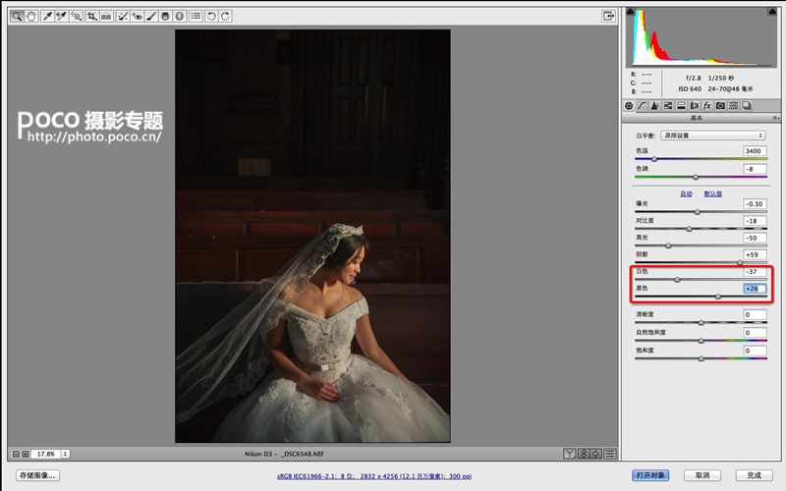Screen dimensions: 786x491
Task: Click the whites value field -37
Action: [x=755, y=272]
